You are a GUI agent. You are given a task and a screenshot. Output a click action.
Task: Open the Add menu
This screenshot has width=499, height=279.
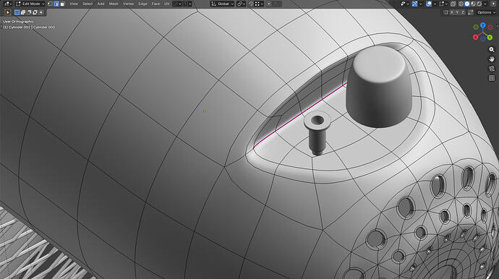click(101, 4)
